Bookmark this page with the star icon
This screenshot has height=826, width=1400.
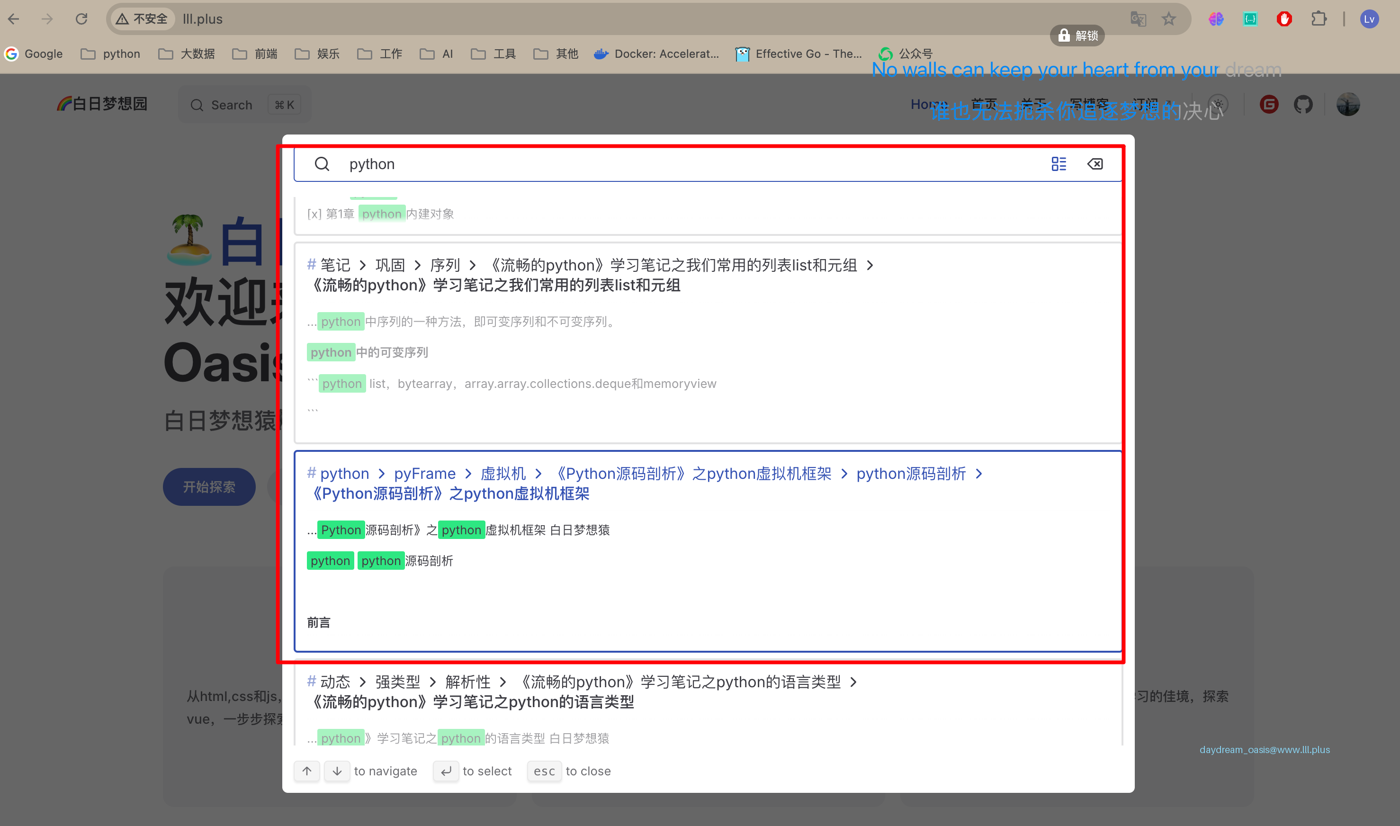click(1168, 19)
